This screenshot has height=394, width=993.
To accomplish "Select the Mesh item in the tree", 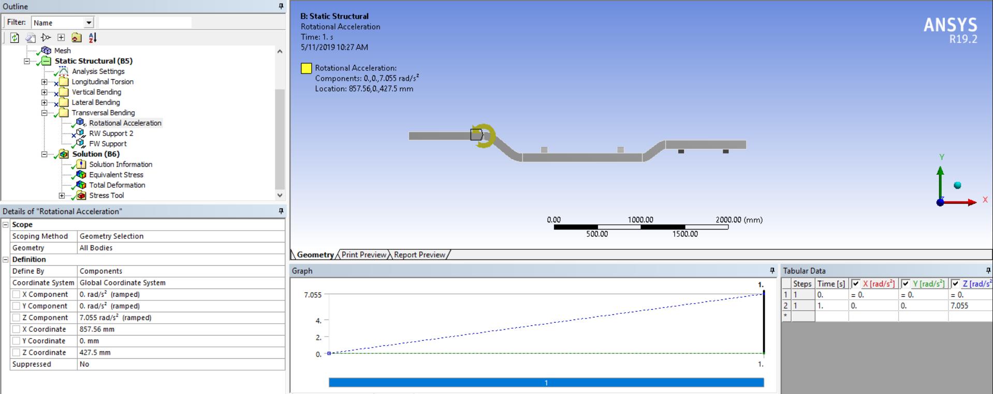I will [62, 51].
